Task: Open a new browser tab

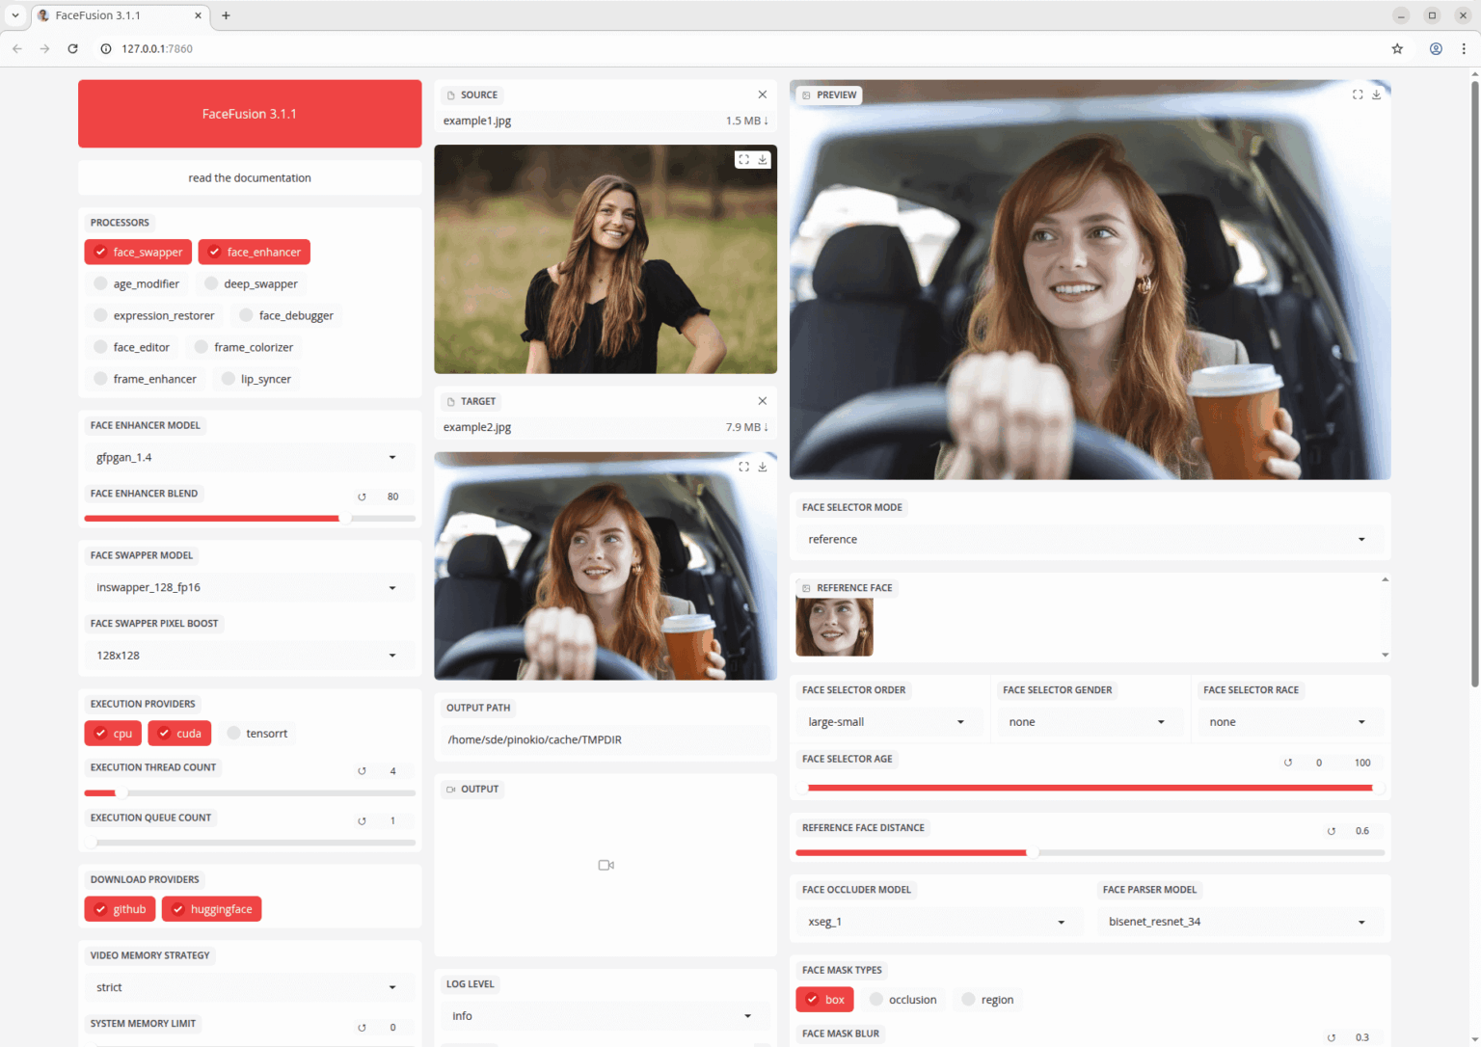Action: click(x=226, y=15)
